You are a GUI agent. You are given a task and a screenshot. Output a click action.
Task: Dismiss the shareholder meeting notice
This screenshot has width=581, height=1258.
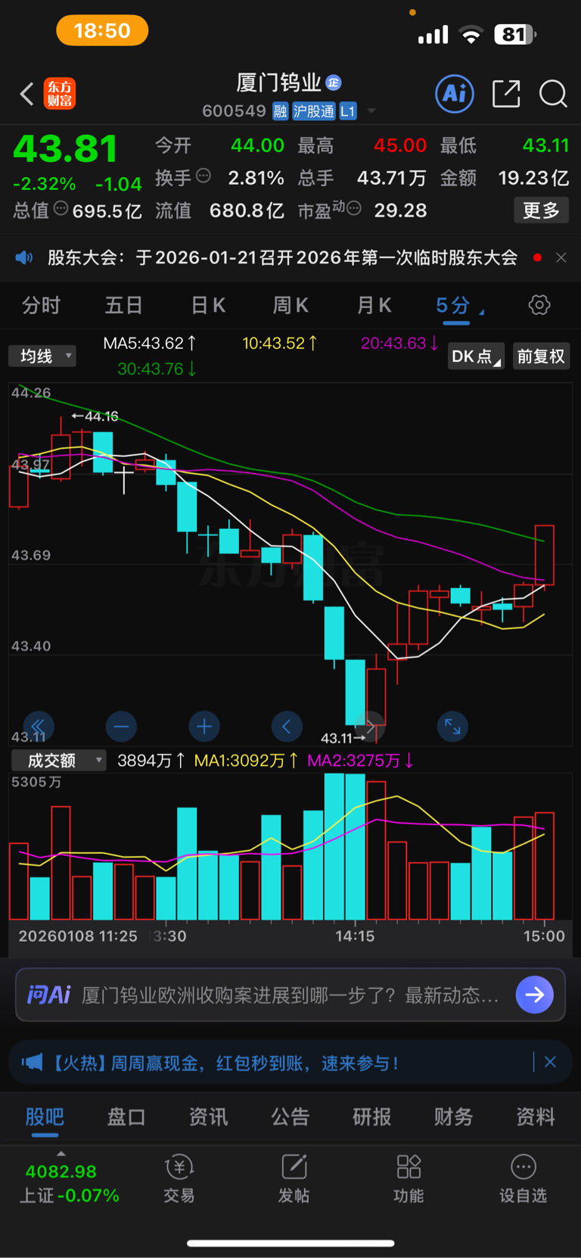click(x=561, y=257)
